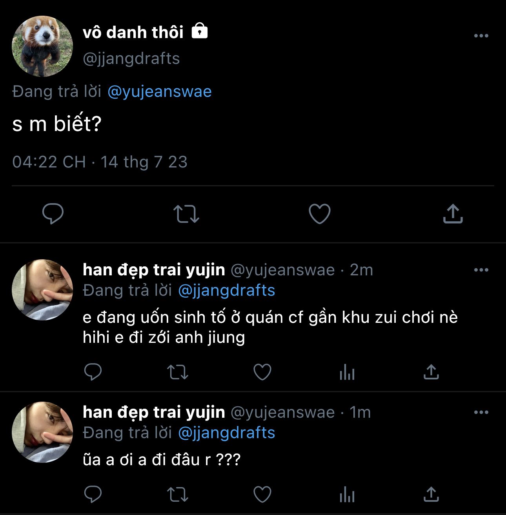Like the tweet "ũa a ơi a đi đâu r ???"
The width and height of the screenshot is (506, 515).
click(x=262, y=494)
